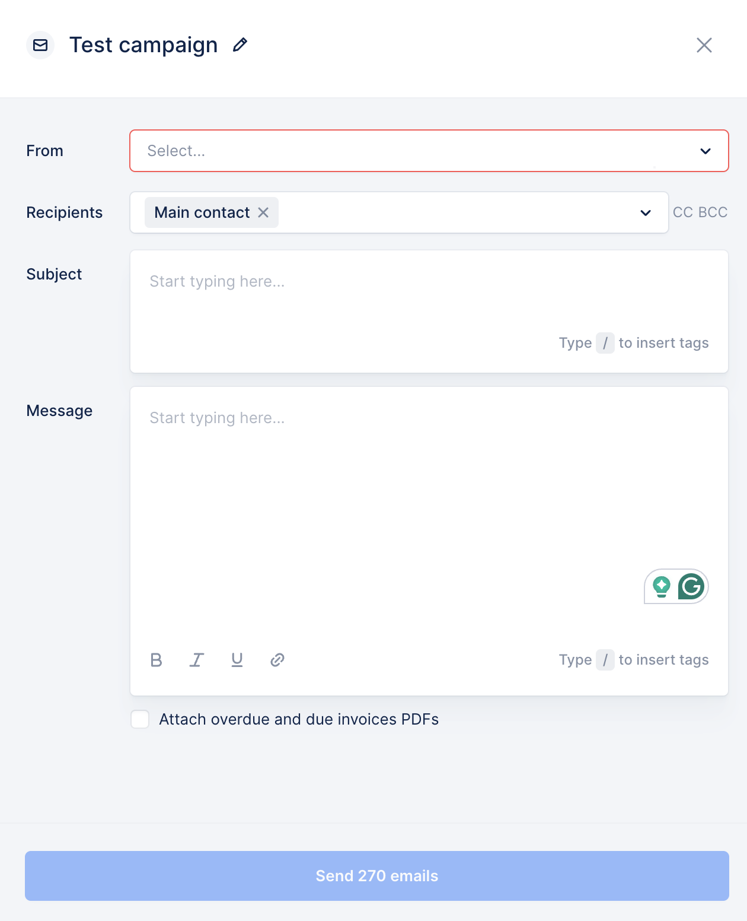Screen dimensions: 747x921
Task: Remove the Main contact recipient tag
Action: pos(263,212)
